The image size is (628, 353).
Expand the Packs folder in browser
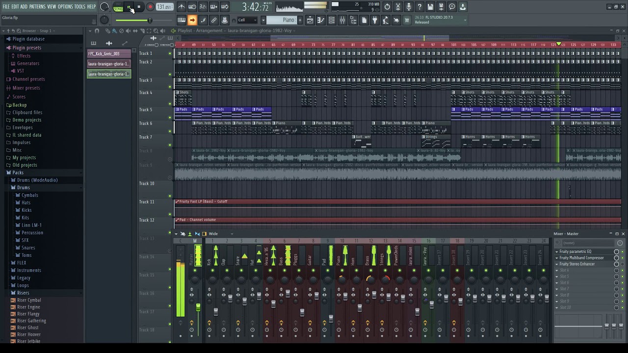point(18,173)
